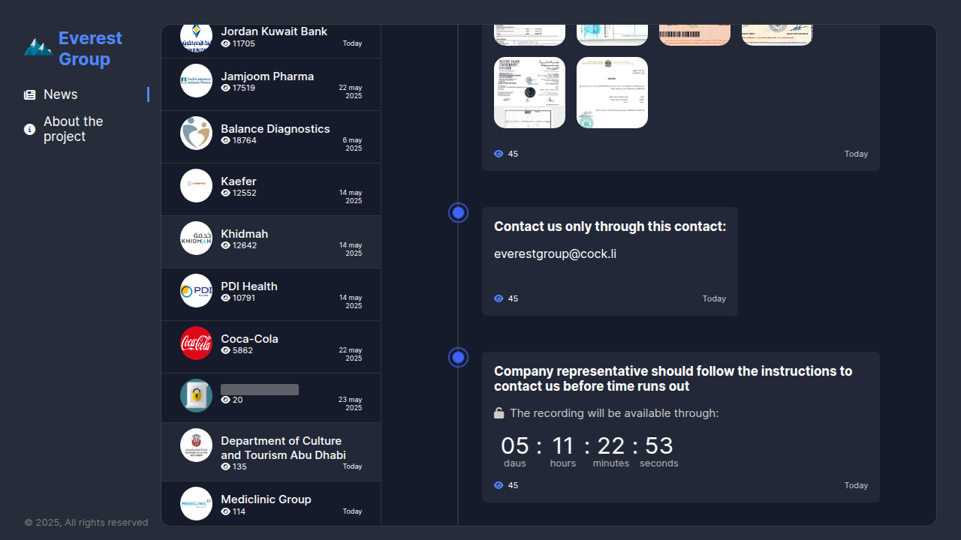Click the eye icon in the countdown post
Image resolution: width=961 pixels, height=540 pixels.
click(499, 485)
